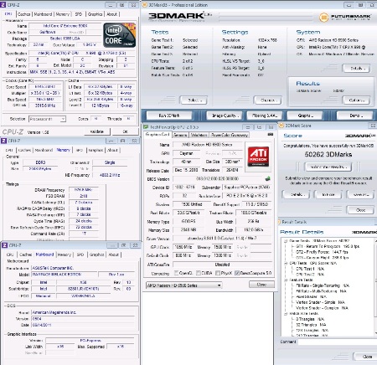The image size is (377, 365).
Task: Collapse the Batch Size Tests tree node
Action: click(x=286, y=314)
